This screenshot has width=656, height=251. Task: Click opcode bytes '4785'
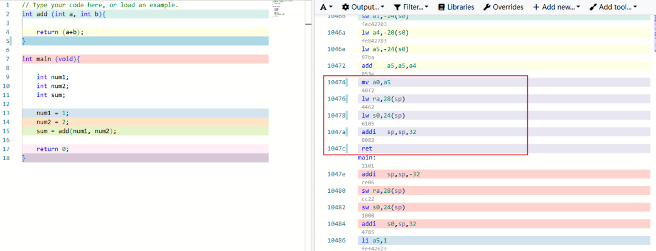coord(367,232)
